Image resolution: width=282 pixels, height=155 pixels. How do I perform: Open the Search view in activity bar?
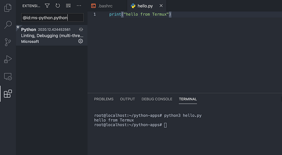coord(8,25)
